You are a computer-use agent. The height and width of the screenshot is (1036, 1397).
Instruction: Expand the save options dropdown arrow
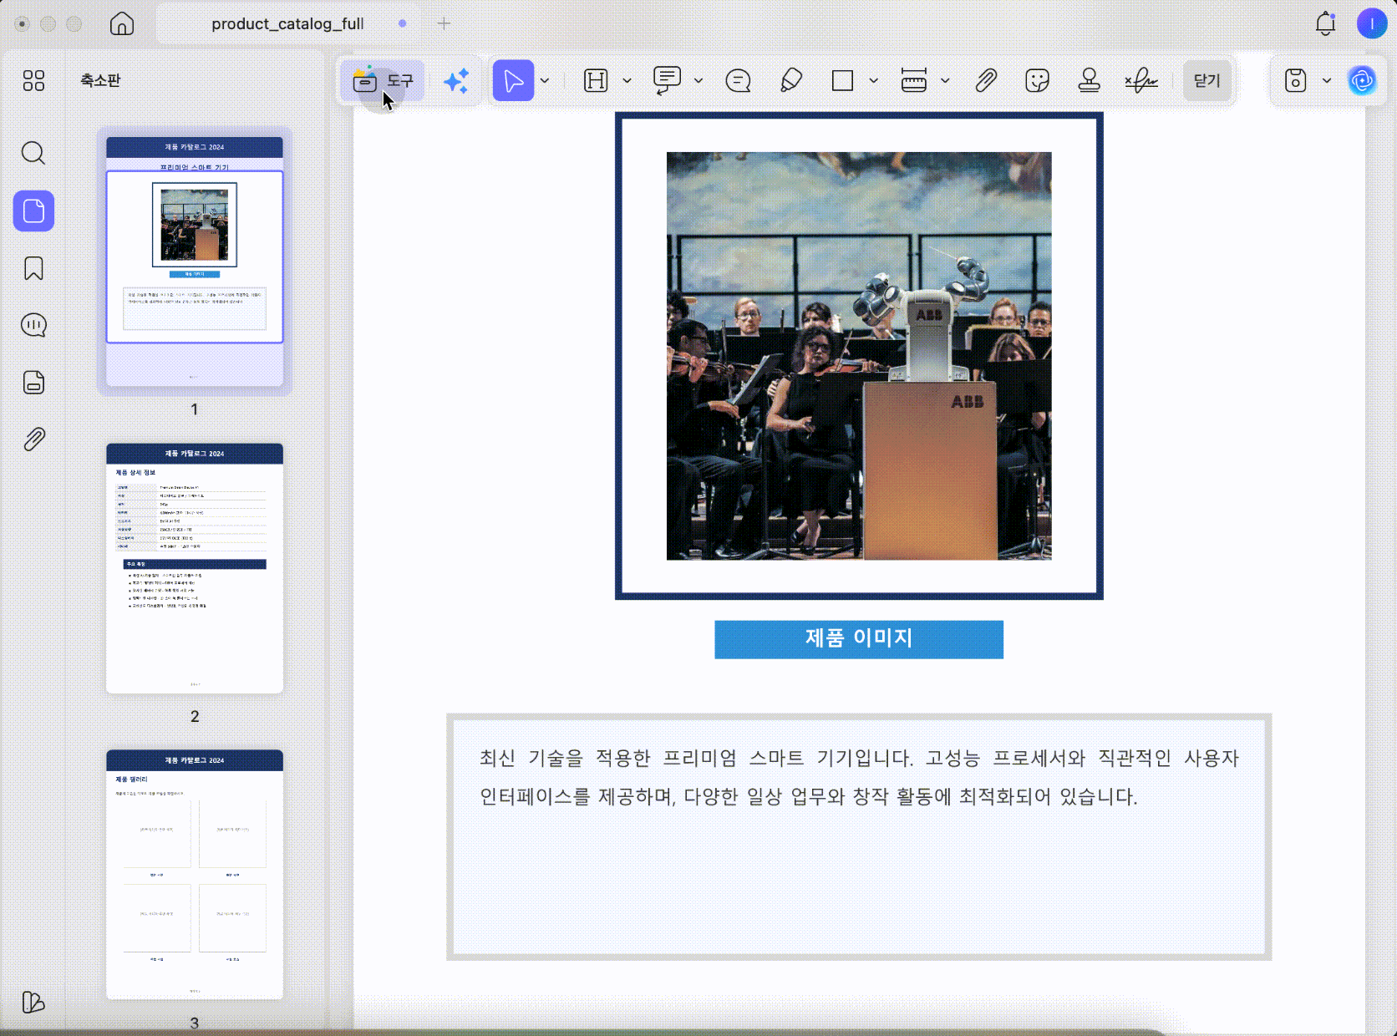[1327, 81]
